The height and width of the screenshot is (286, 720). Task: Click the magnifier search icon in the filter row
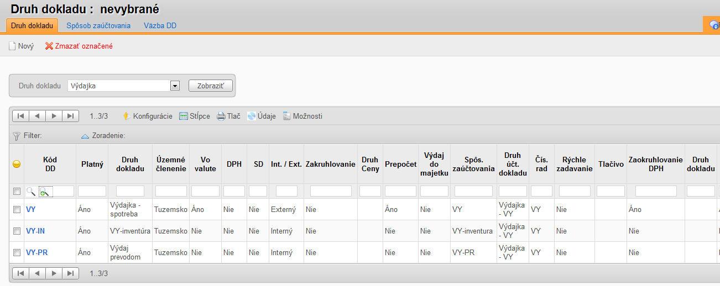point(31,191)
